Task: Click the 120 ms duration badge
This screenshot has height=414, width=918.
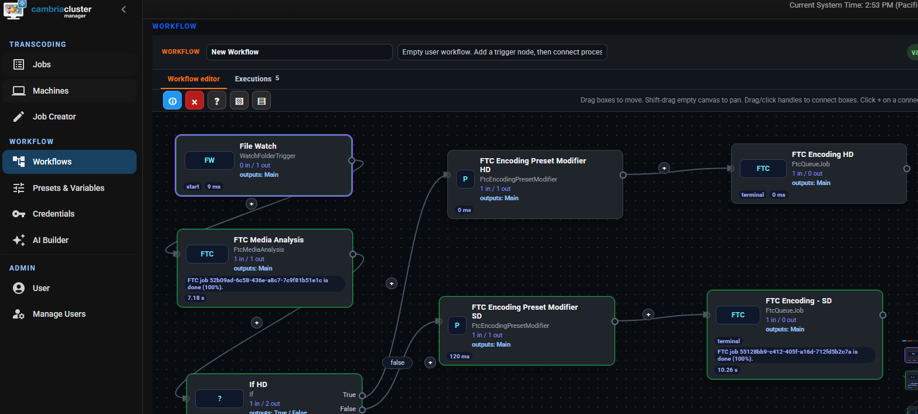Action: [x=460, y=356]
